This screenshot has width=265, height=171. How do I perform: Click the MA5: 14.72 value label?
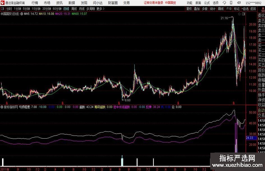31,14
